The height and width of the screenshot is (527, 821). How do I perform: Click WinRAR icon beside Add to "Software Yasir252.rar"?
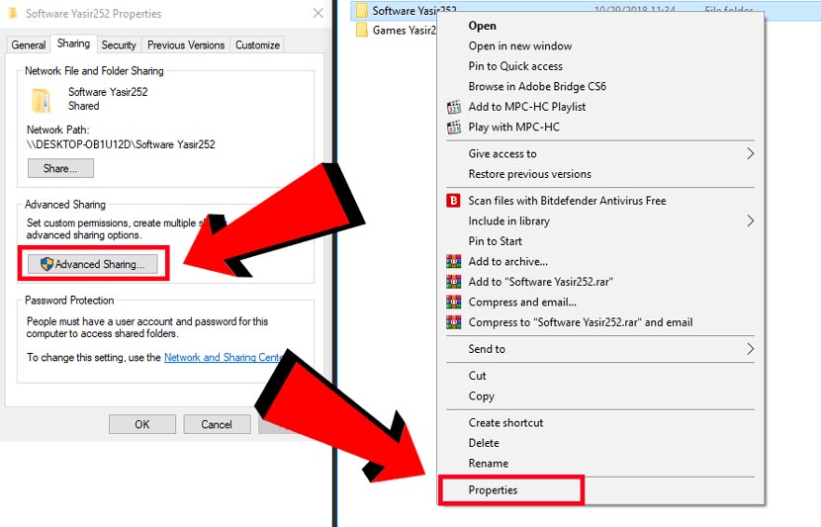coord(453,282)
